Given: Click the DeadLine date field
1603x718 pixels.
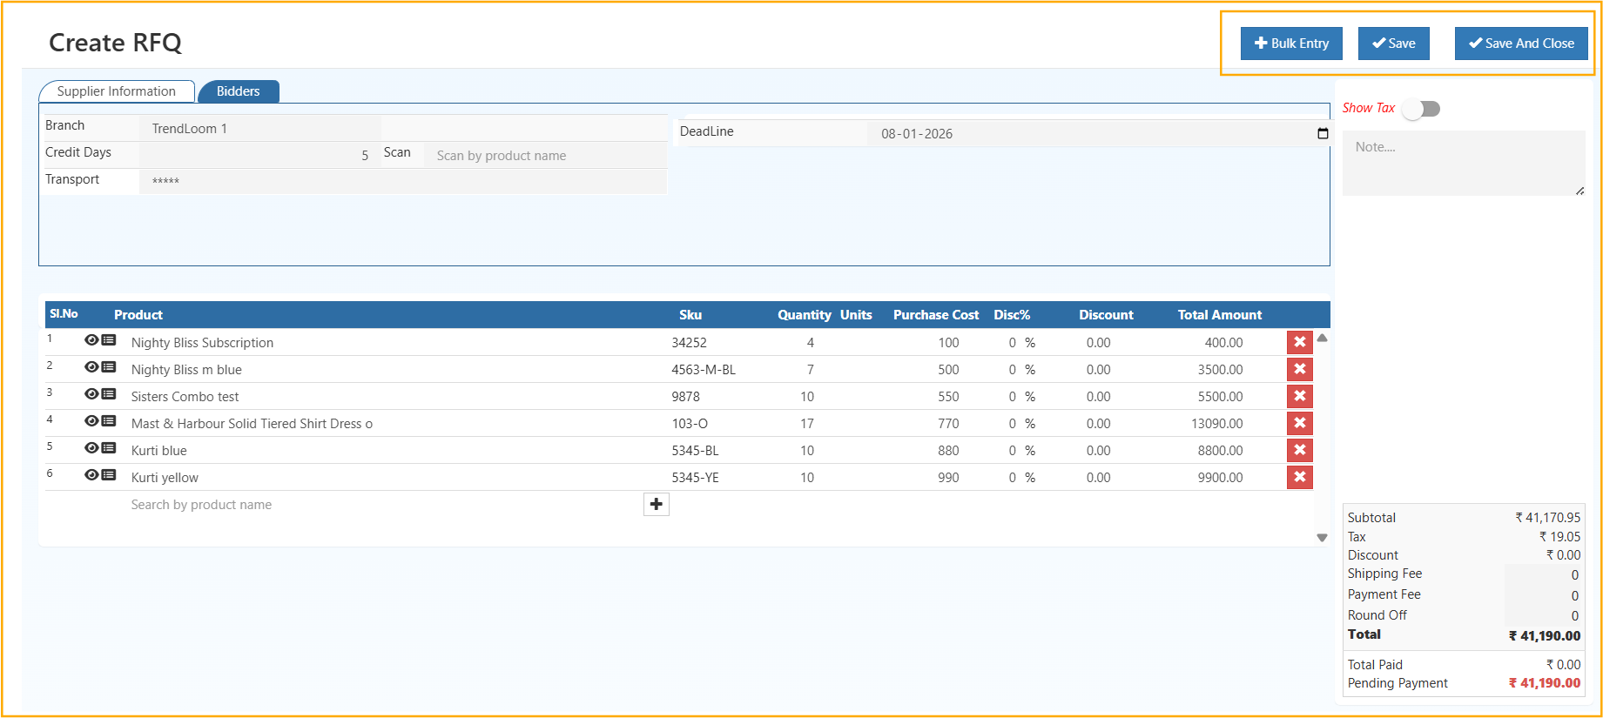Looking at the screenshot, I should click(x=1100, y=133).
